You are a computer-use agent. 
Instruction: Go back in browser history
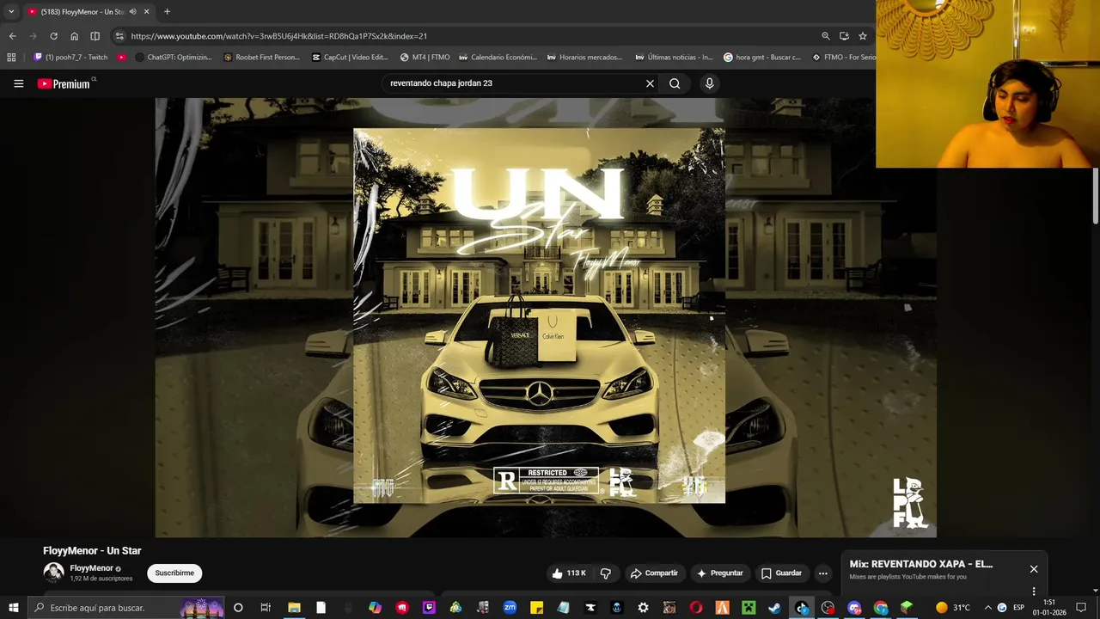(12, 36)
